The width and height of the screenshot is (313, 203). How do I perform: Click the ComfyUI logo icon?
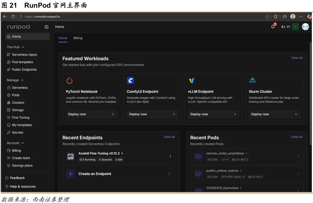130,80
